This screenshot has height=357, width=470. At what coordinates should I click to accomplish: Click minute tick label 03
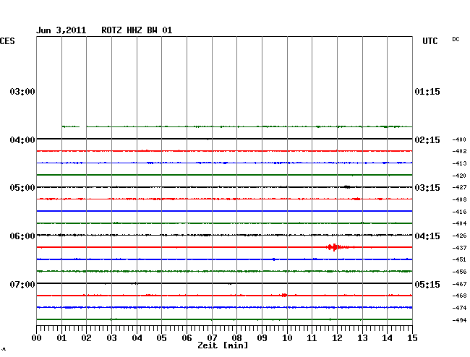pyautogui.click(x=111, y=338)
